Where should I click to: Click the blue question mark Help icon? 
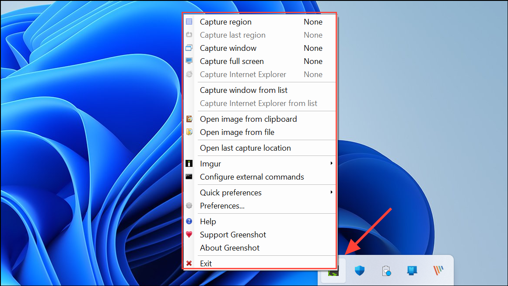(x=189, y=222)
